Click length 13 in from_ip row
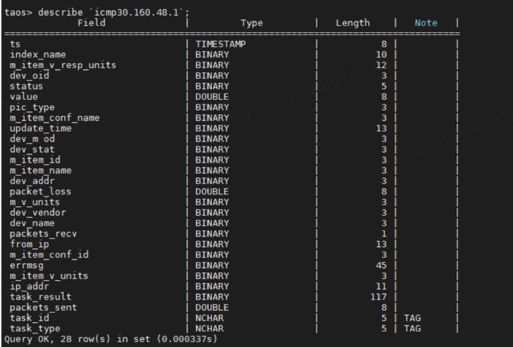Viewport: 513px width, 347px height. pyautogui.click(x=381, y=244)
